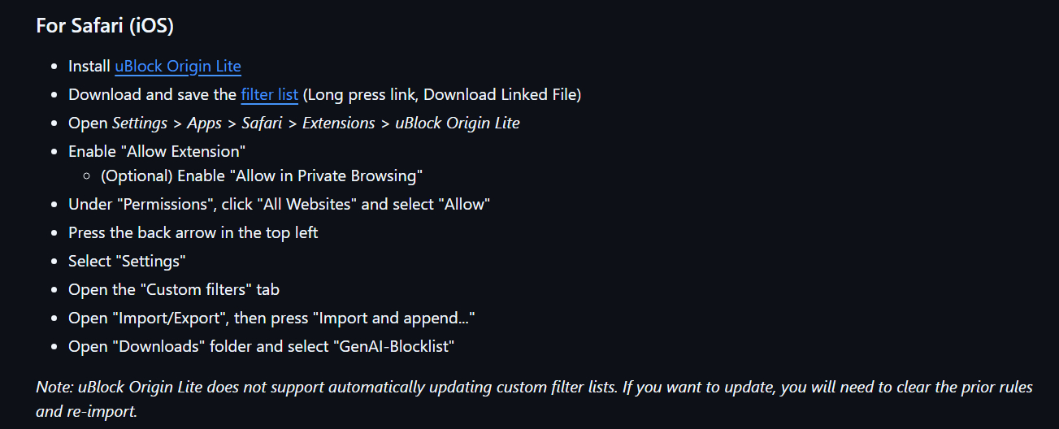Click the filter list hyperlink
This screenshot has width=1059, height=429.
(x=269, y=94)
